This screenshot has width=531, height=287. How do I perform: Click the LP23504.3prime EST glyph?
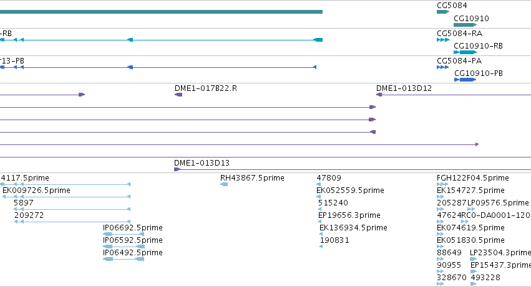[474, 259]
